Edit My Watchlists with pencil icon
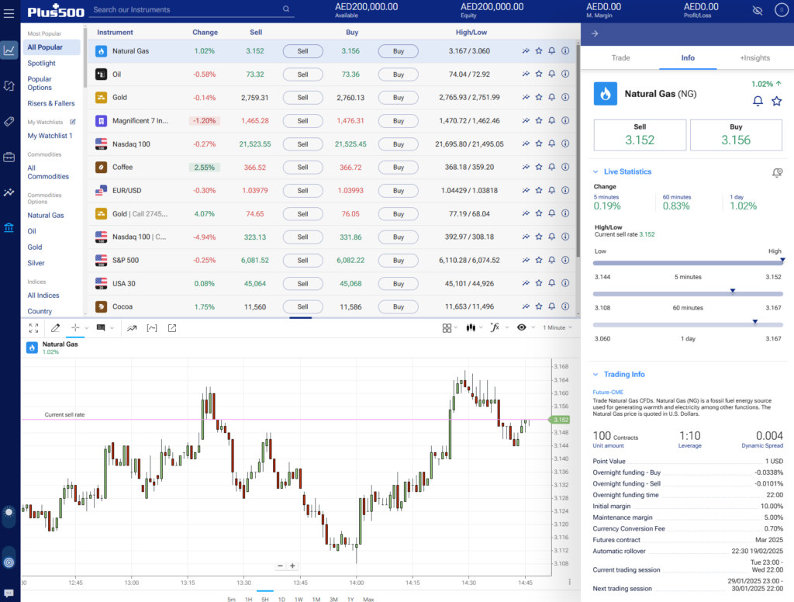The image size is (794, 602). click(x=73, y=122)
